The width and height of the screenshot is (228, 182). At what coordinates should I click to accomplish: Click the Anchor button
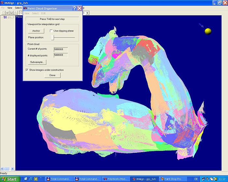tap(36, 31)
